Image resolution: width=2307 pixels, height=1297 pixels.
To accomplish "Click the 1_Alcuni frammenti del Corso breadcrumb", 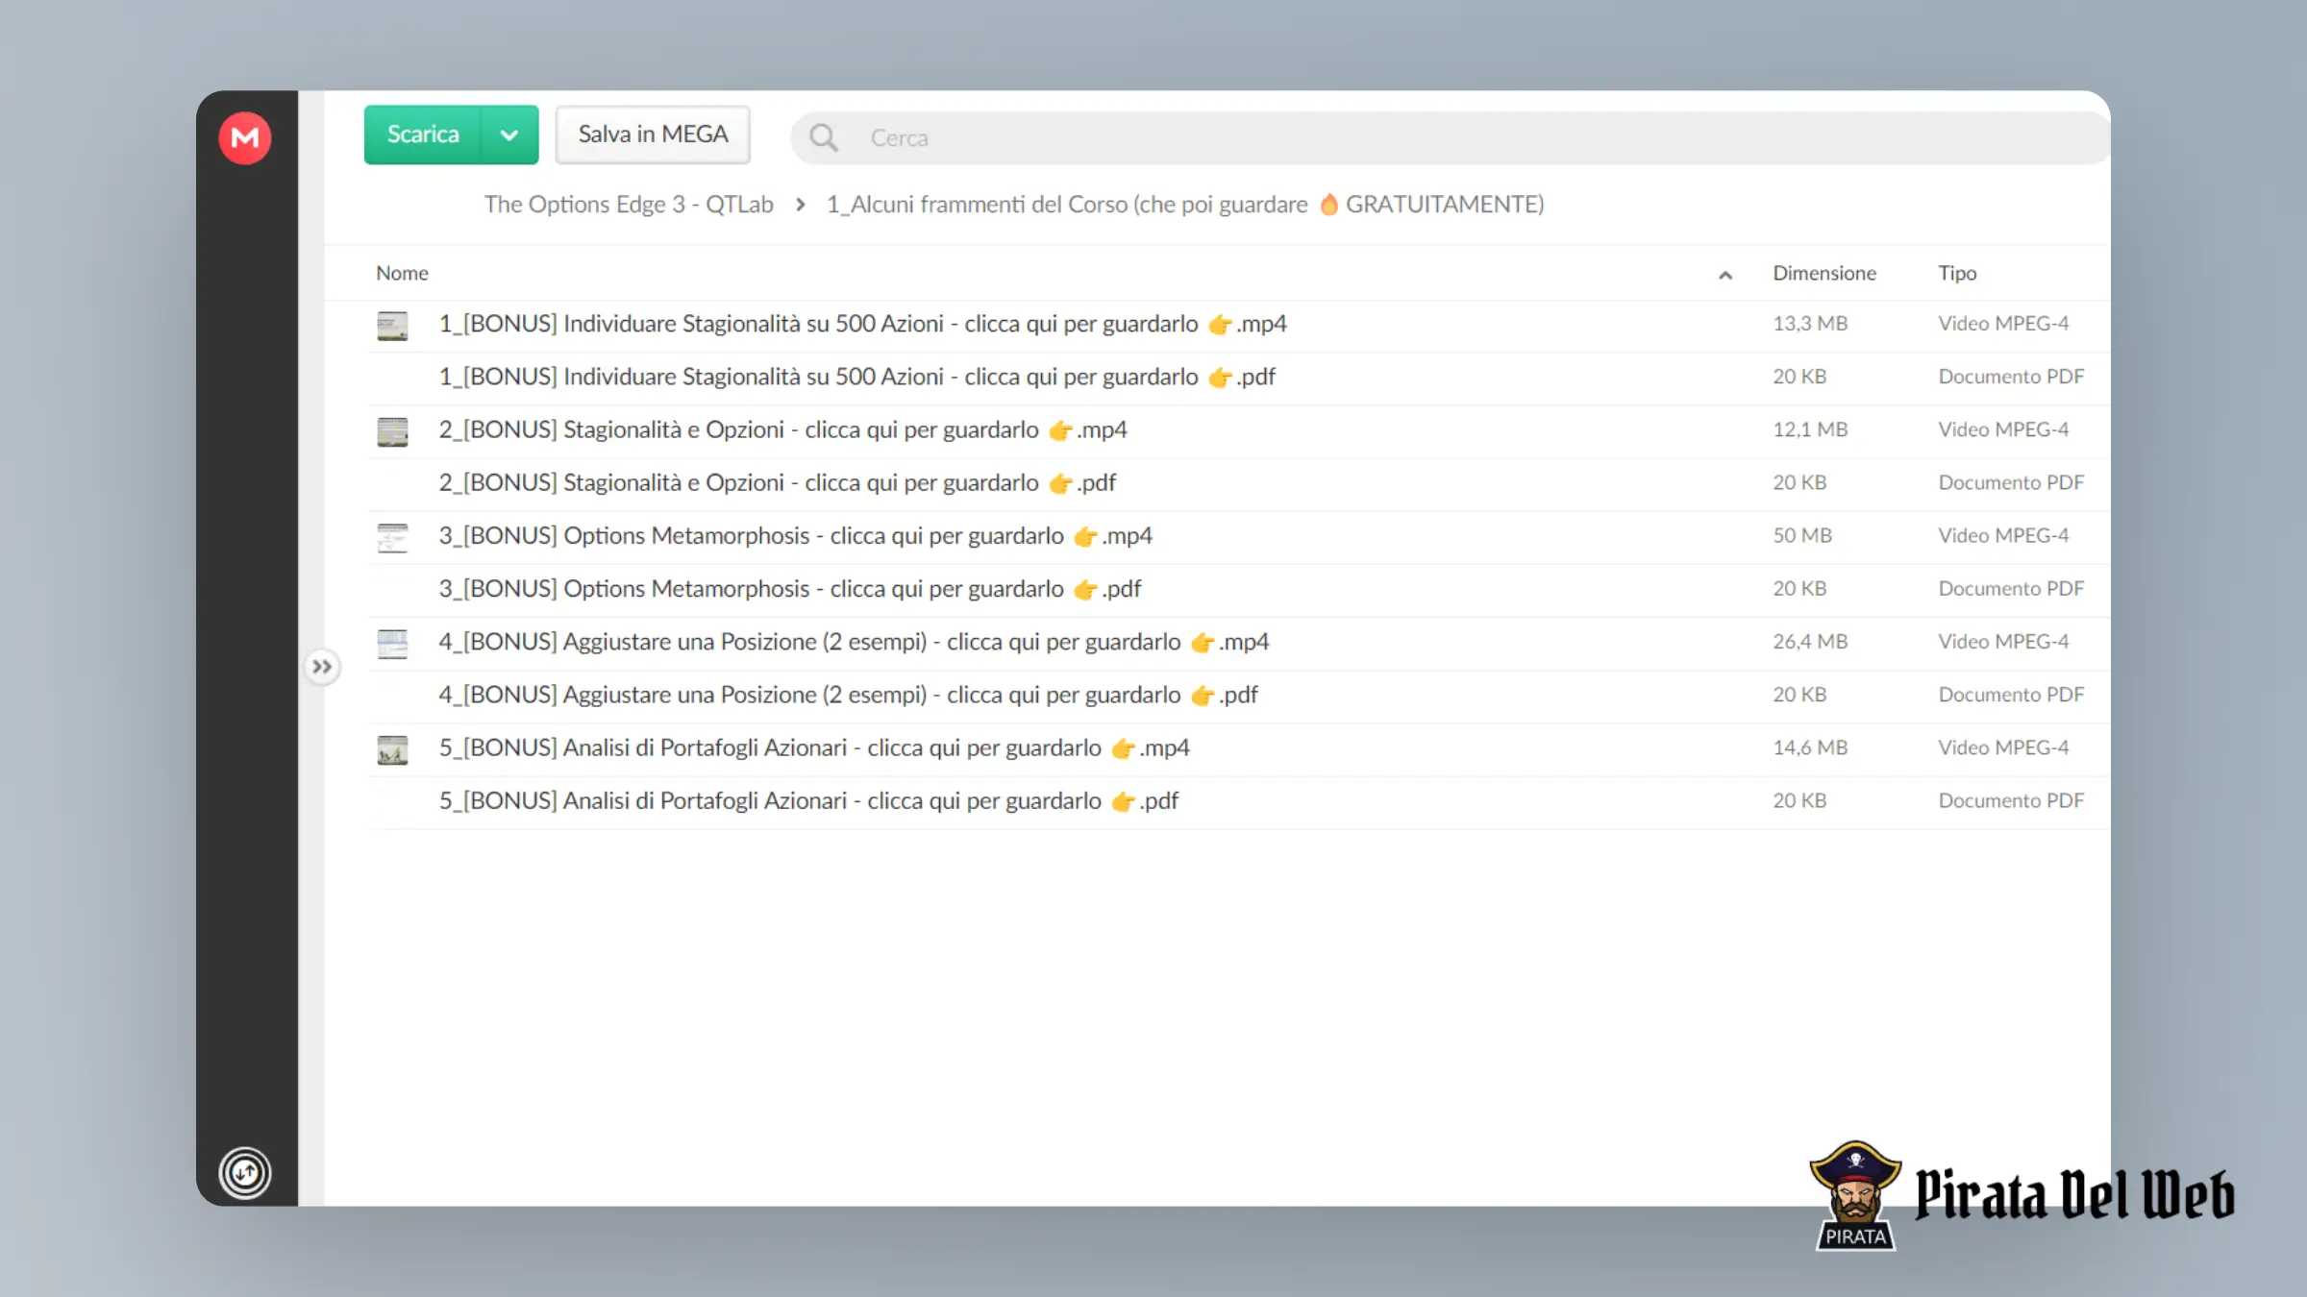I will point(1185,205).
